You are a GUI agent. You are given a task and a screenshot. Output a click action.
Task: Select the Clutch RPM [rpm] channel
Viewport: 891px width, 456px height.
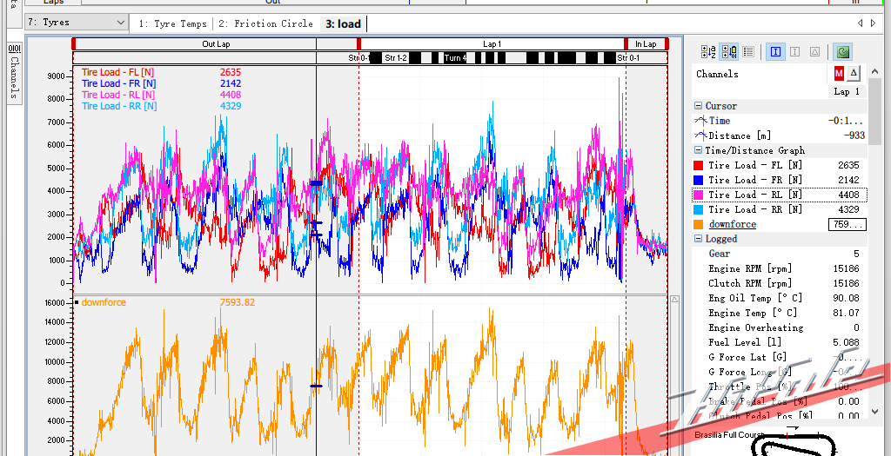[x=780, y=283]
